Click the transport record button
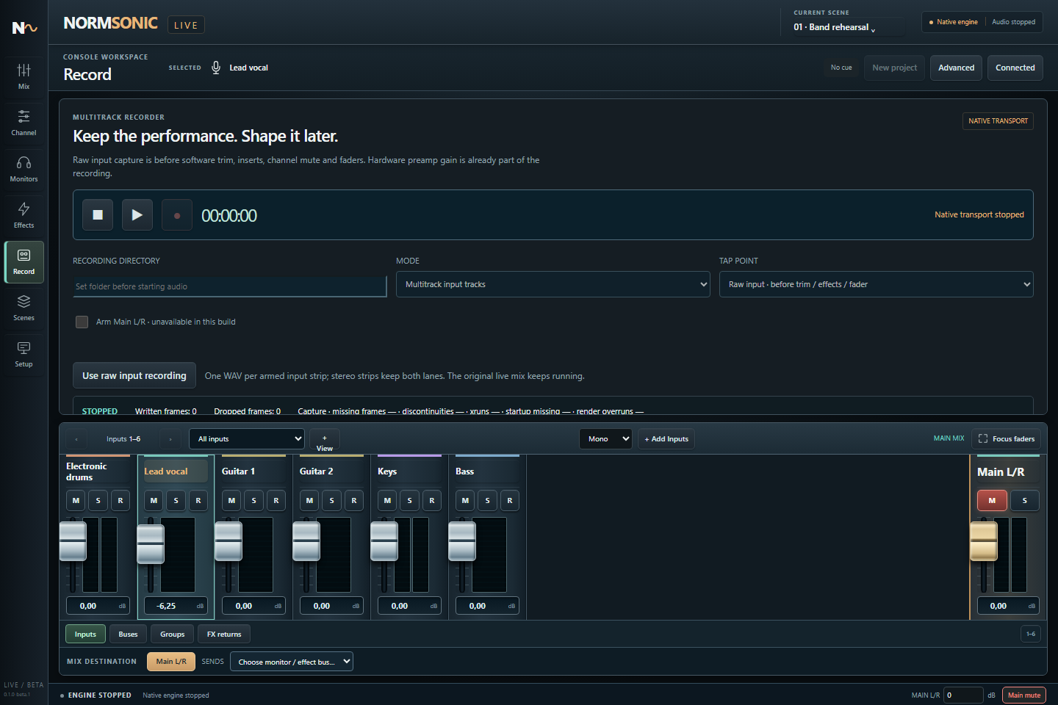The image size is (1058, 705). [177, 215]
